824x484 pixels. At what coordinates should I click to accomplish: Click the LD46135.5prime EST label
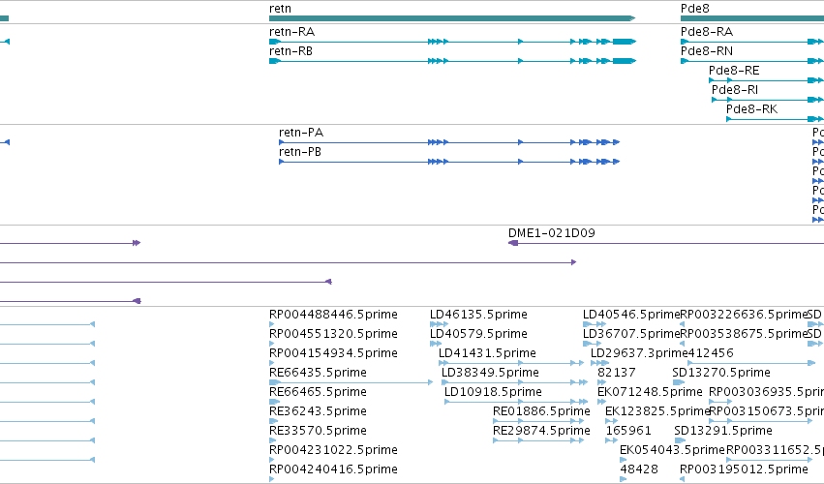coord(478,315)
